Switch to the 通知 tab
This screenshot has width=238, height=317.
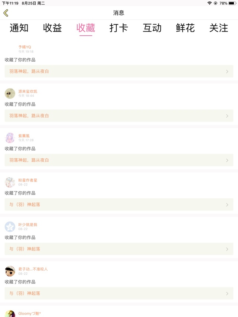click(x=19, y=28)
